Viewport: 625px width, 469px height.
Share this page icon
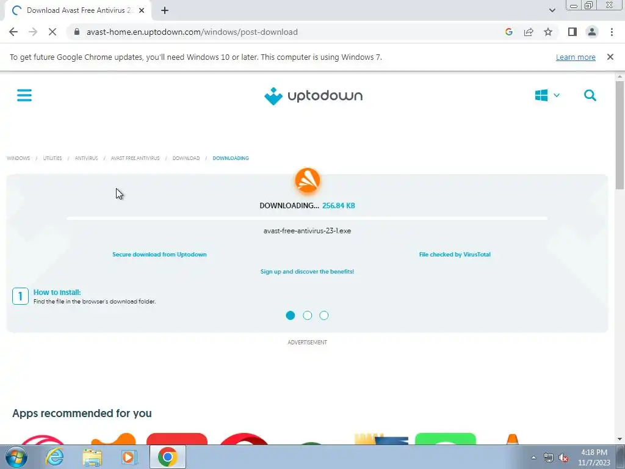click(529, 32)
